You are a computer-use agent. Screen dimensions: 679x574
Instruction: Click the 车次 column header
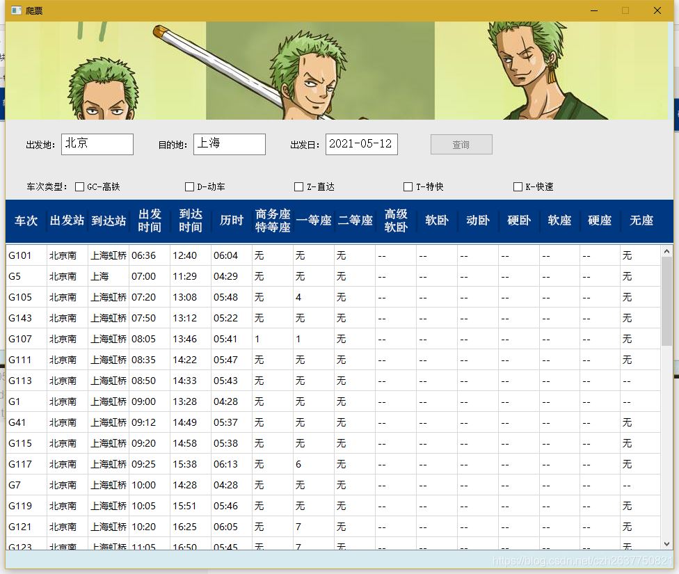point(26,221)
